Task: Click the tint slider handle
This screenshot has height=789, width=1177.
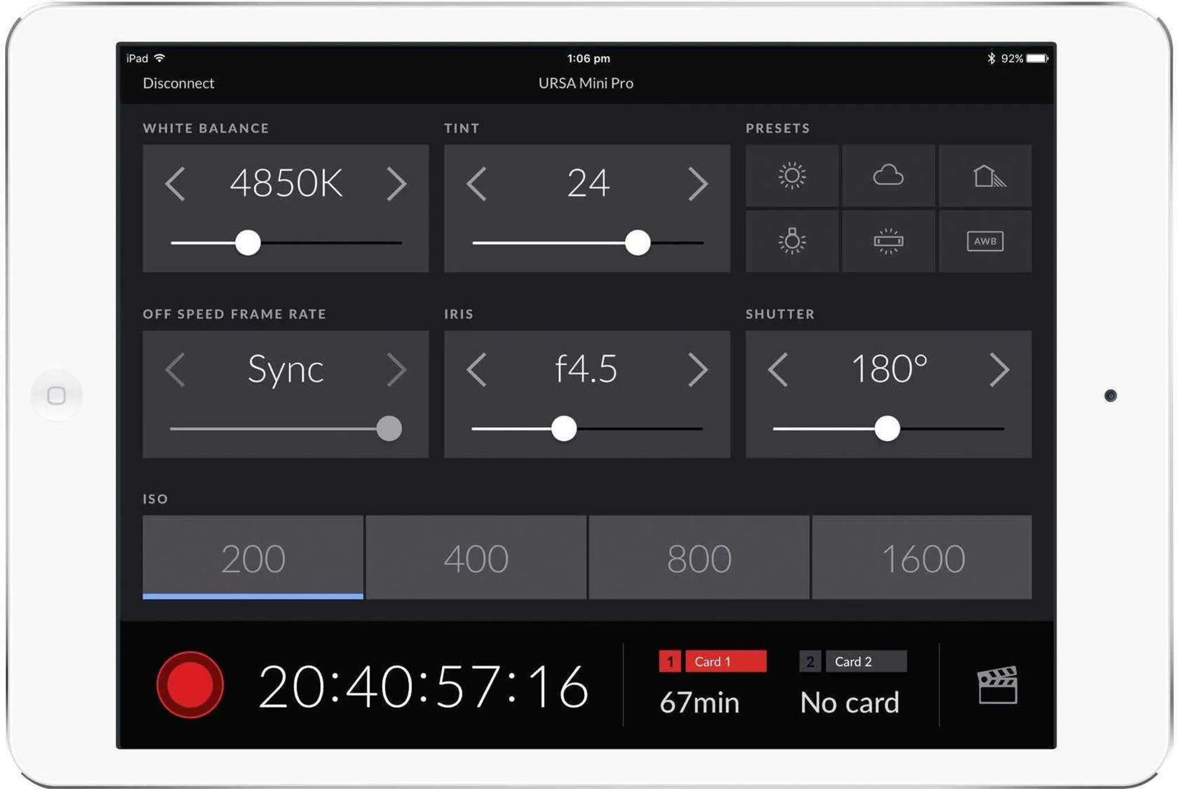Action: [x=637, y=243]
